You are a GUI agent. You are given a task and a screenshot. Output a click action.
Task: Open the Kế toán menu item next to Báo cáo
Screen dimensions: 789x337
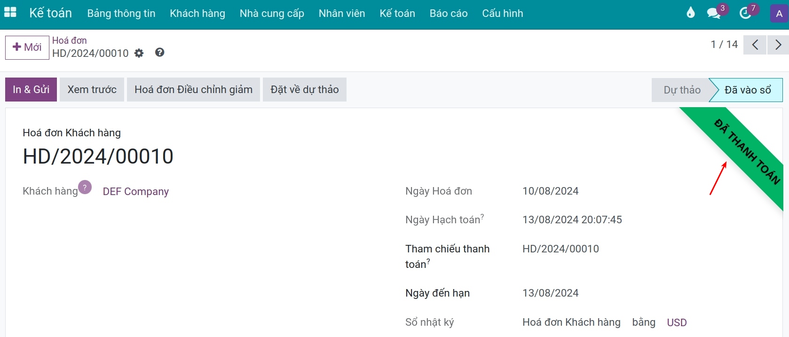397,13
